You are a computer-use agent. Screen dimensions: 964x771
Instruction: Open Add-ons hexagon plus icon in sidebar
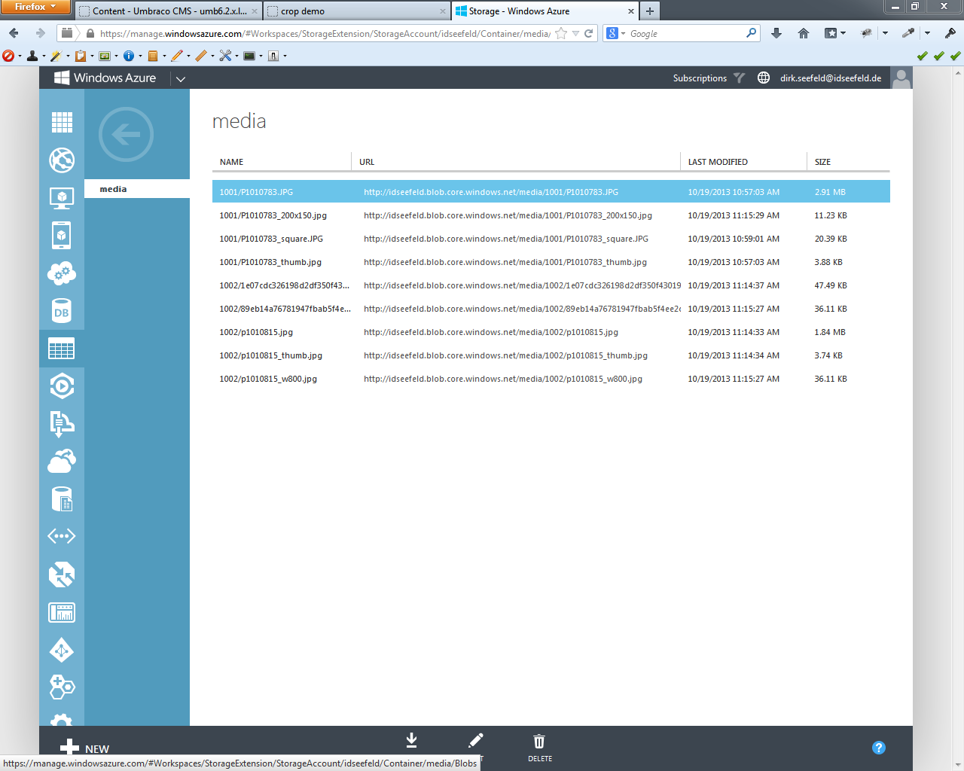pyautogui.click(x=62, y=687)
